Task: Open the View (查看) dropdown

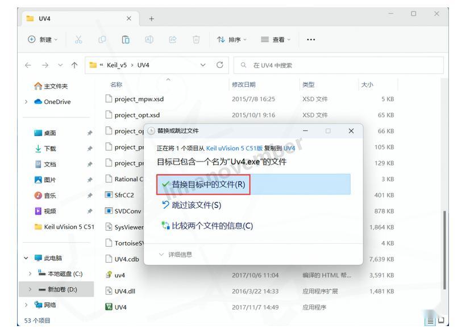Action: (x=276, y=40)
